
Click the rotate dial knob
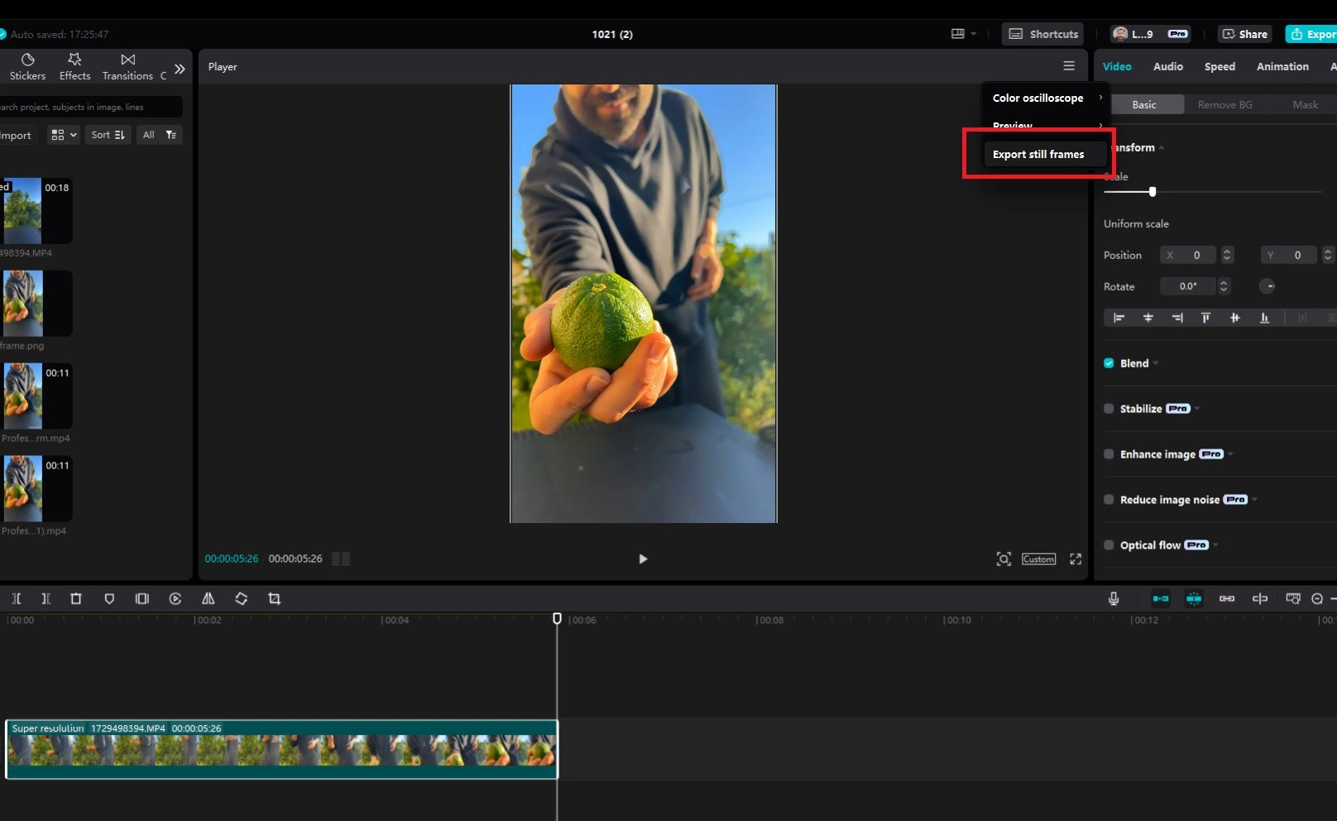pyautogui.click(x=1268, y=286)
